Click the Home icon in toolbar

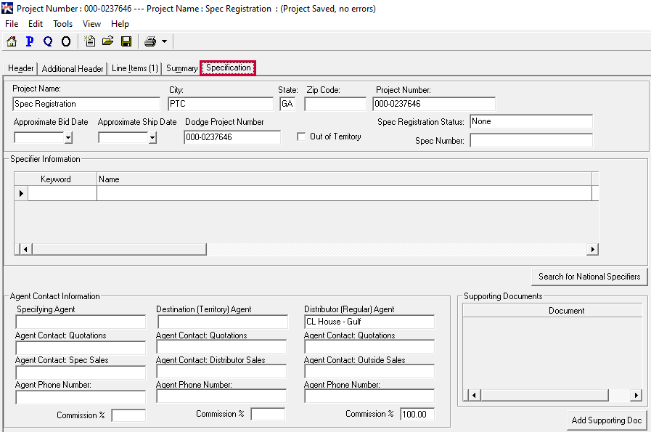(x=12, y=41)
